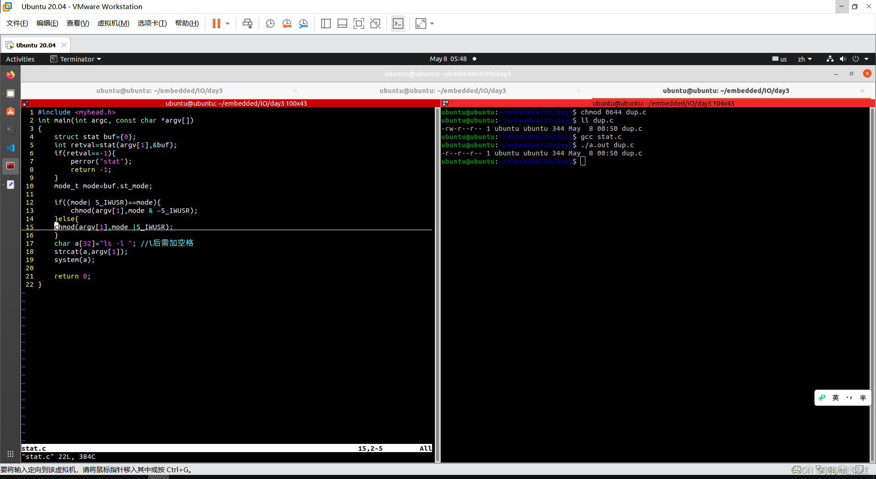This screenshot has width=876, height=479.
Task: Click the network status icon
Action: (830, 59)
